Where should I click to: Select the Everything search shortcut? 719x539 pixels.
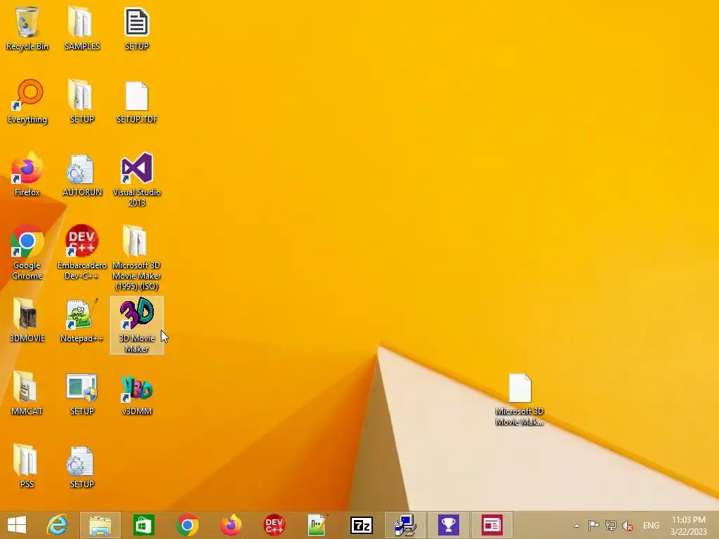click(27, 101)
